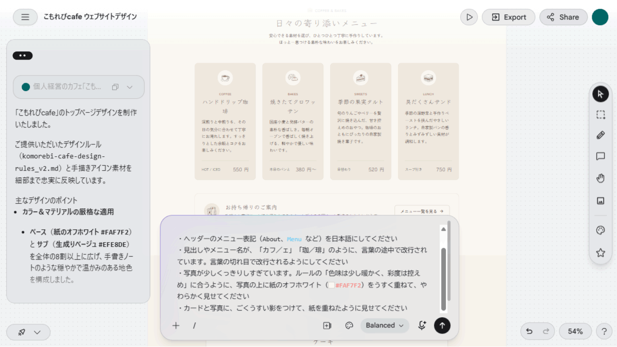Select the comment bubble tool
This screenshot has height=347, width=617.
pyautogui.click(x=600, y=156)
